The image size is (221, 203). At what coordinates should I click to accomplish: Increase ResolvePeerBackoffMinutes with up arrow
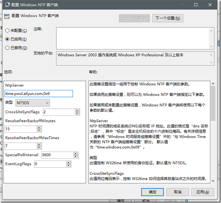39,127
